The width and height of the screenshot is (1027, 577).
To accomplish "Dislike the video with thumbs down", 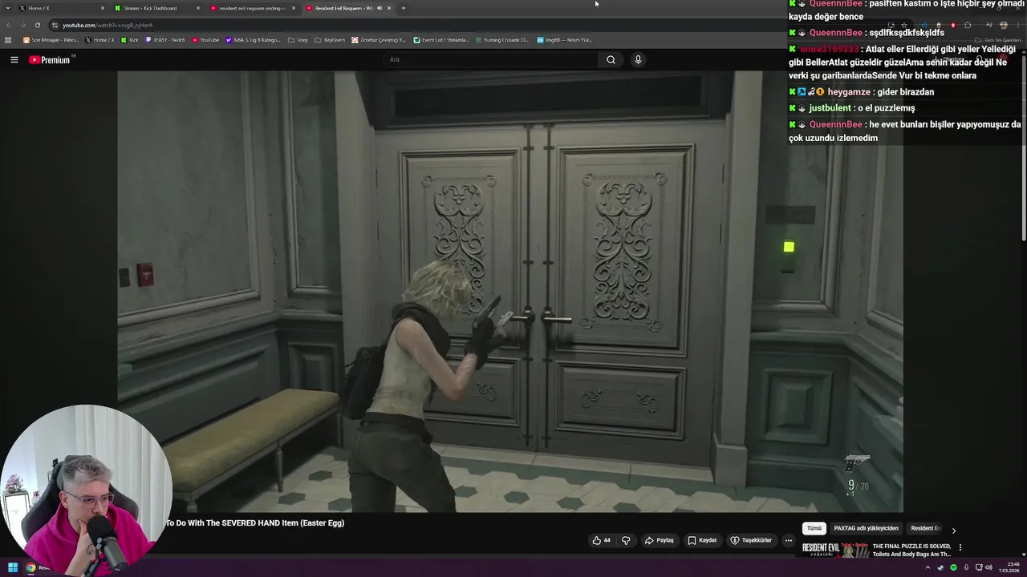I will tap(626, 540).
